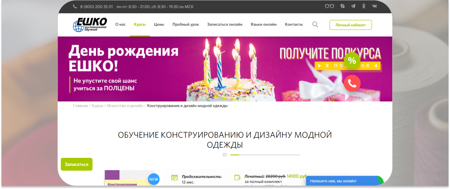This screenshot has width=450, height=189.
Task: Visit the Odnoklassniki social icon
Action: [364, 6]
